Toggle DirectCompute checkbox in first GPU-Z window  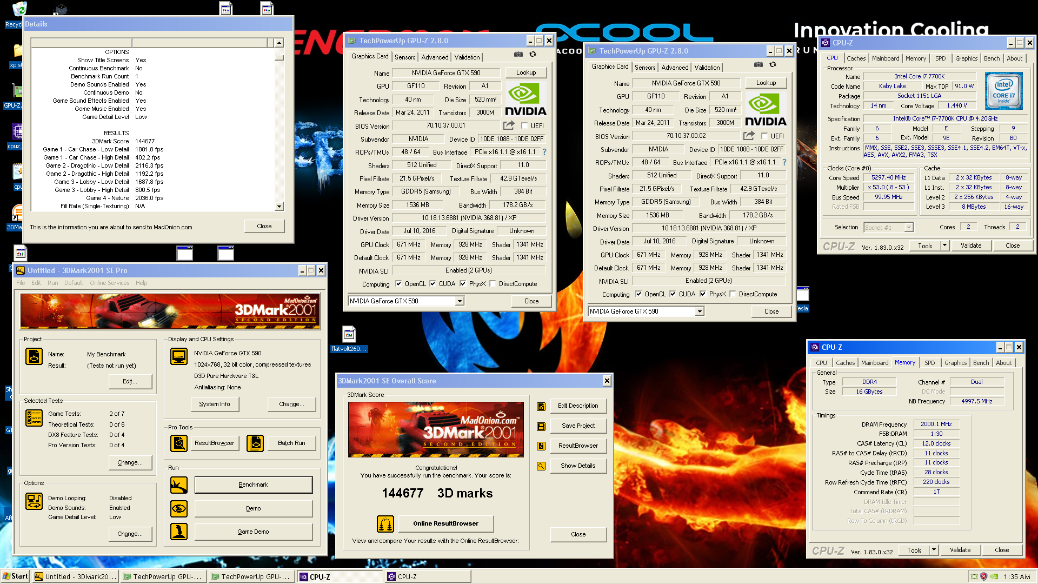pos(493,283)
